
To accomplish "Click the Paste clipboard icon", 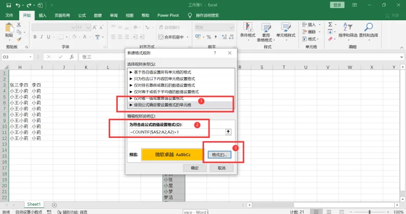I will (9, 28).
